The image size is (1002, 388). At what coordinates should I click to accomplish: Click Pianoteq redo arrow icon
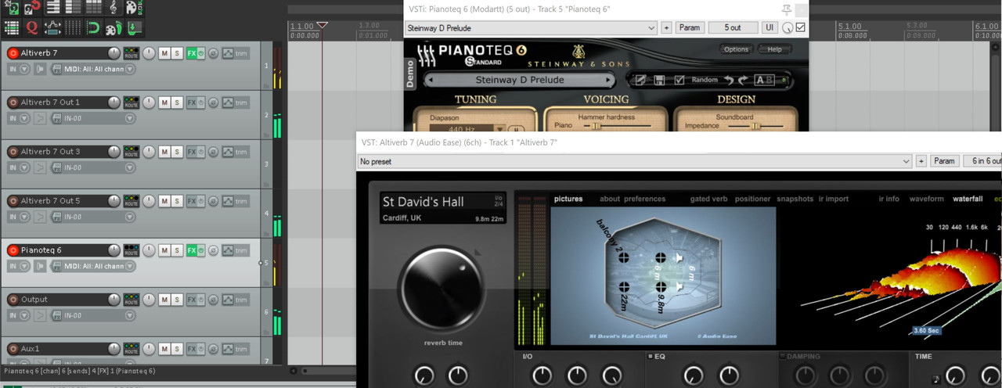[x=743, y=81]
